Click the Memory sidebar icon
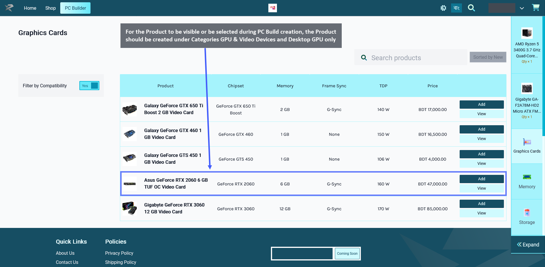 (x=527, y=177)
